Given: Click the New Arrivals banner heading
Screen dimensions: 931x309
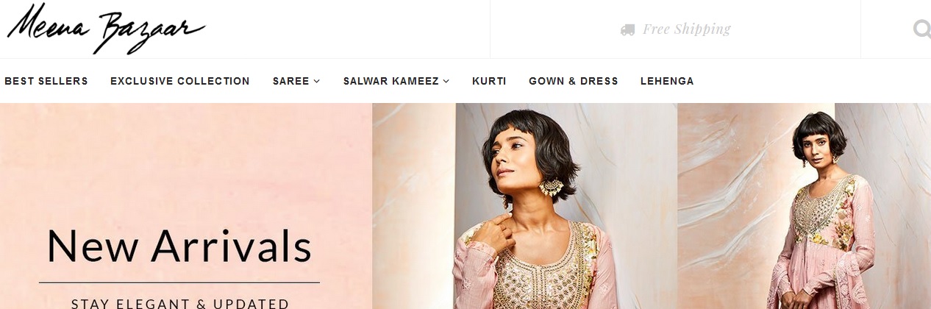Looking at the screenshot, I should click(x=179, y=246).
